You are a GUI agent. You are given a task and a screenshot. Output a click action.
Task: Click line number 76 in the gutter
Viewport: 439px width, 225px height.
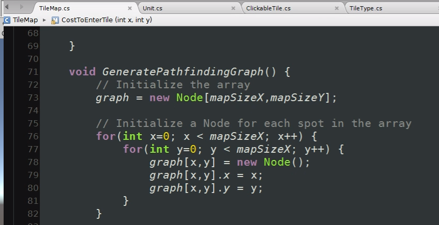[33, 136]
